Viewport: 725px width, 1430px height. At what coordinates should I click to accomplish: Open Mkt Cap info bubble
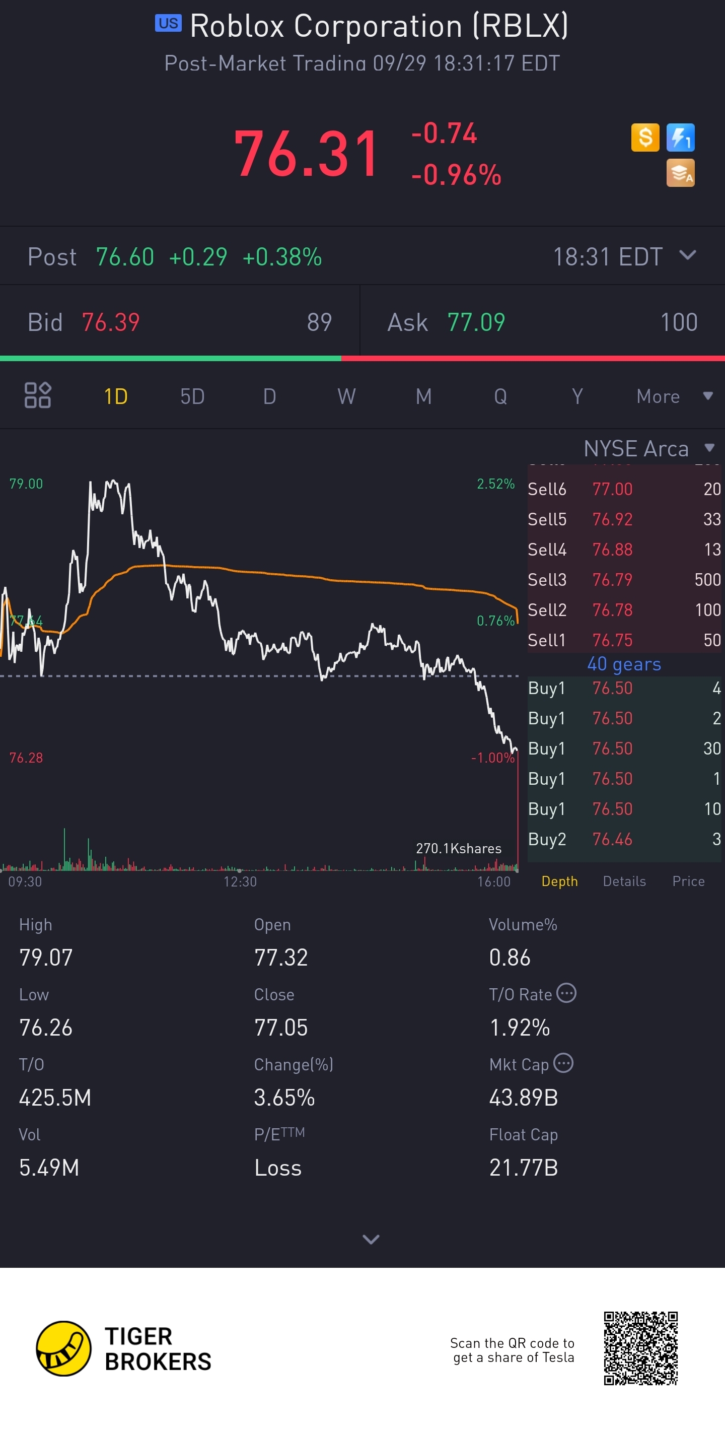tap(563, 1063)
